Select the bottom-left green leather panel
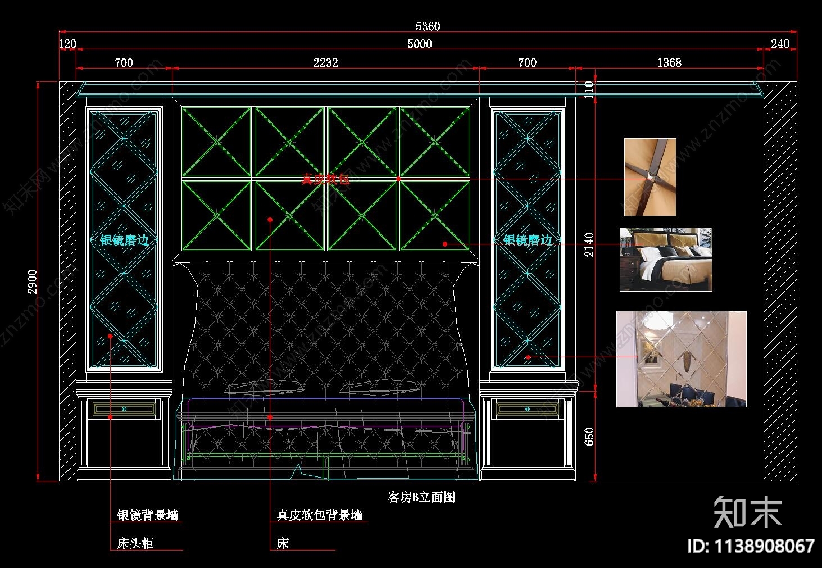The image size is (822, 568). coord(217,215)
